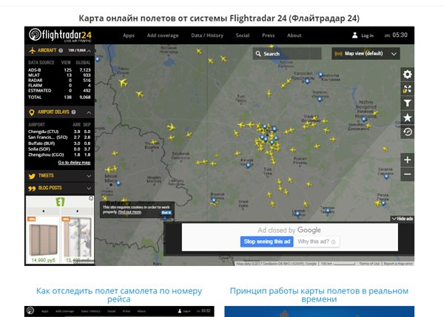444x317 pixels.
Task: Click the Why this ad info icon
Action: click(x=333, y=242)
